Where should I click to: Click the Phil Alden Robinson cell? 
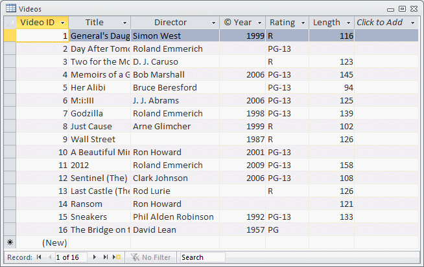click(x=175, y=217)
